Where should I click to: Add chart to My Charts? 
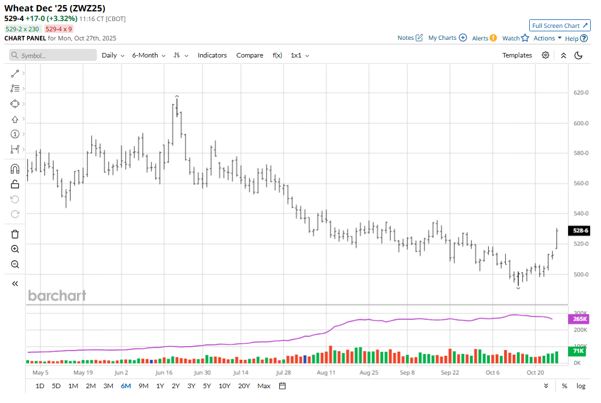447,38
